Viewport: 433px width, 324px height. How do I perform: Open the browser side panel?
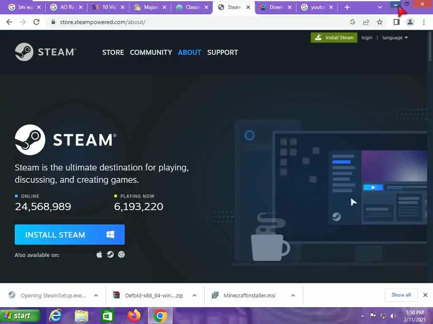pos(397,22)
